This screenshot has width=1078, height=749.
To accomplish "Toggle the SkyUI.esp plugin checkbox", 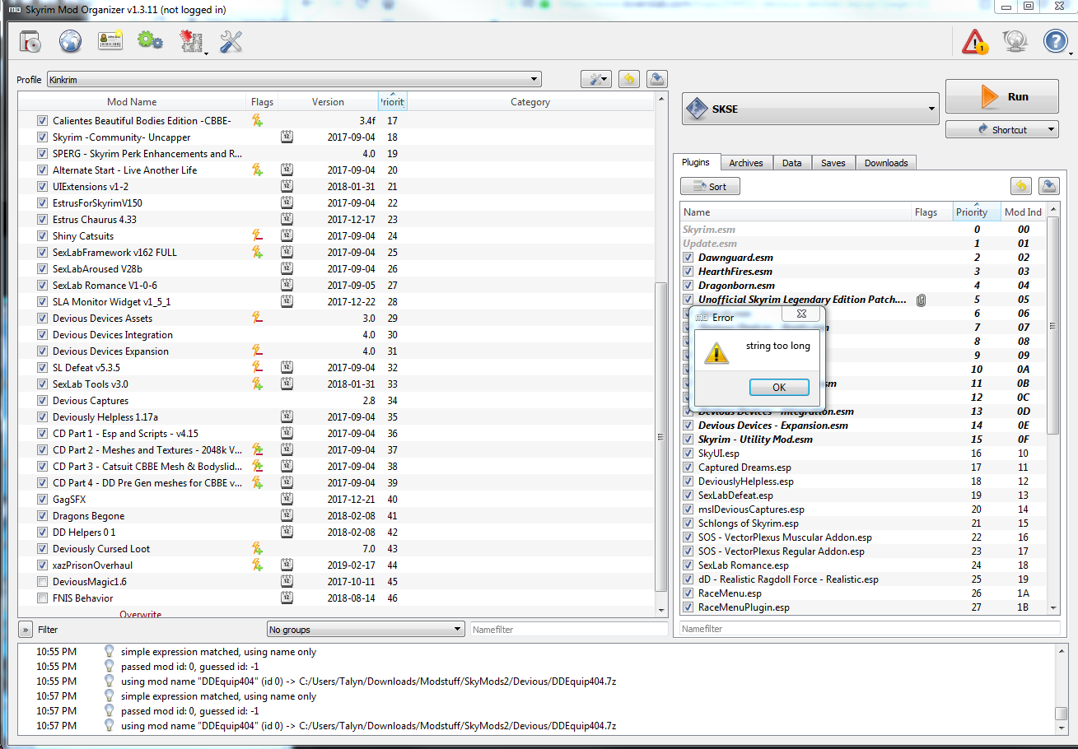I will tap(688, 454).
